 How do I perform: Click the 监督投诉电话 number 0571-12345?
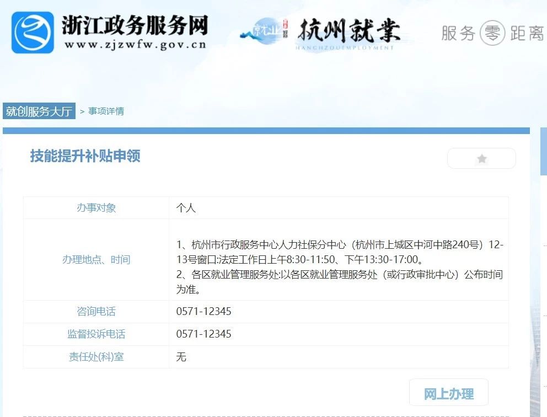click(x=203, y=334)
